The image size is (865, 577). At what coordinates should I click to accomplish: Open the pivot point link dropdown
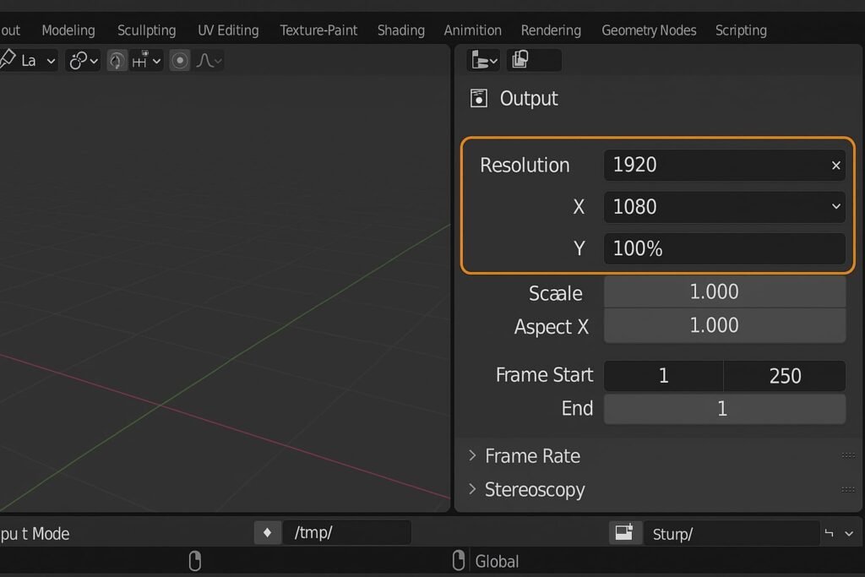click(84, 61)
